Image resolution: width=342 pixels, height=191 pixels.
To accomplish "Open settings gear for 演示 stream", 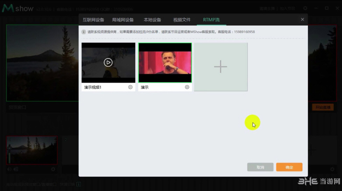I will pos(187,87).
